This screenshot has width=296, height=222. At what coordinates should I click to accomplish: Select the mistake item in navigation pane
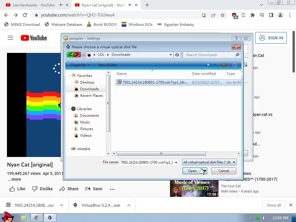(x=84, y=149)
